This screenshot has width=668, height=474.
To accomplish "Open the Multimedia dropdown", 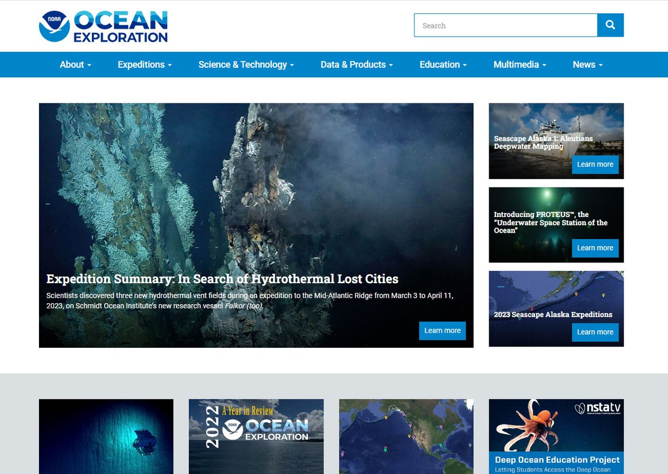I will pyautogui.click(x=520, y=65).
